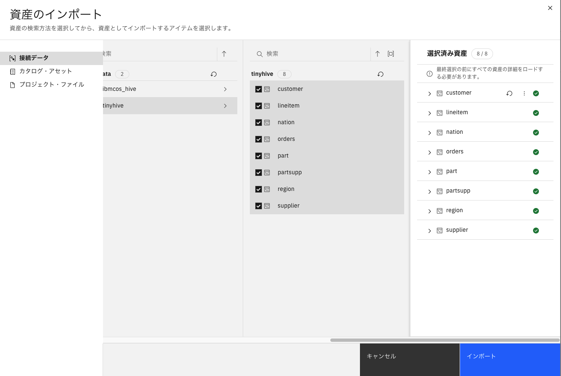Uncheck the partsupp table checkbox
Viewport: 561px width, 376px height.
(x=258, y=172)
